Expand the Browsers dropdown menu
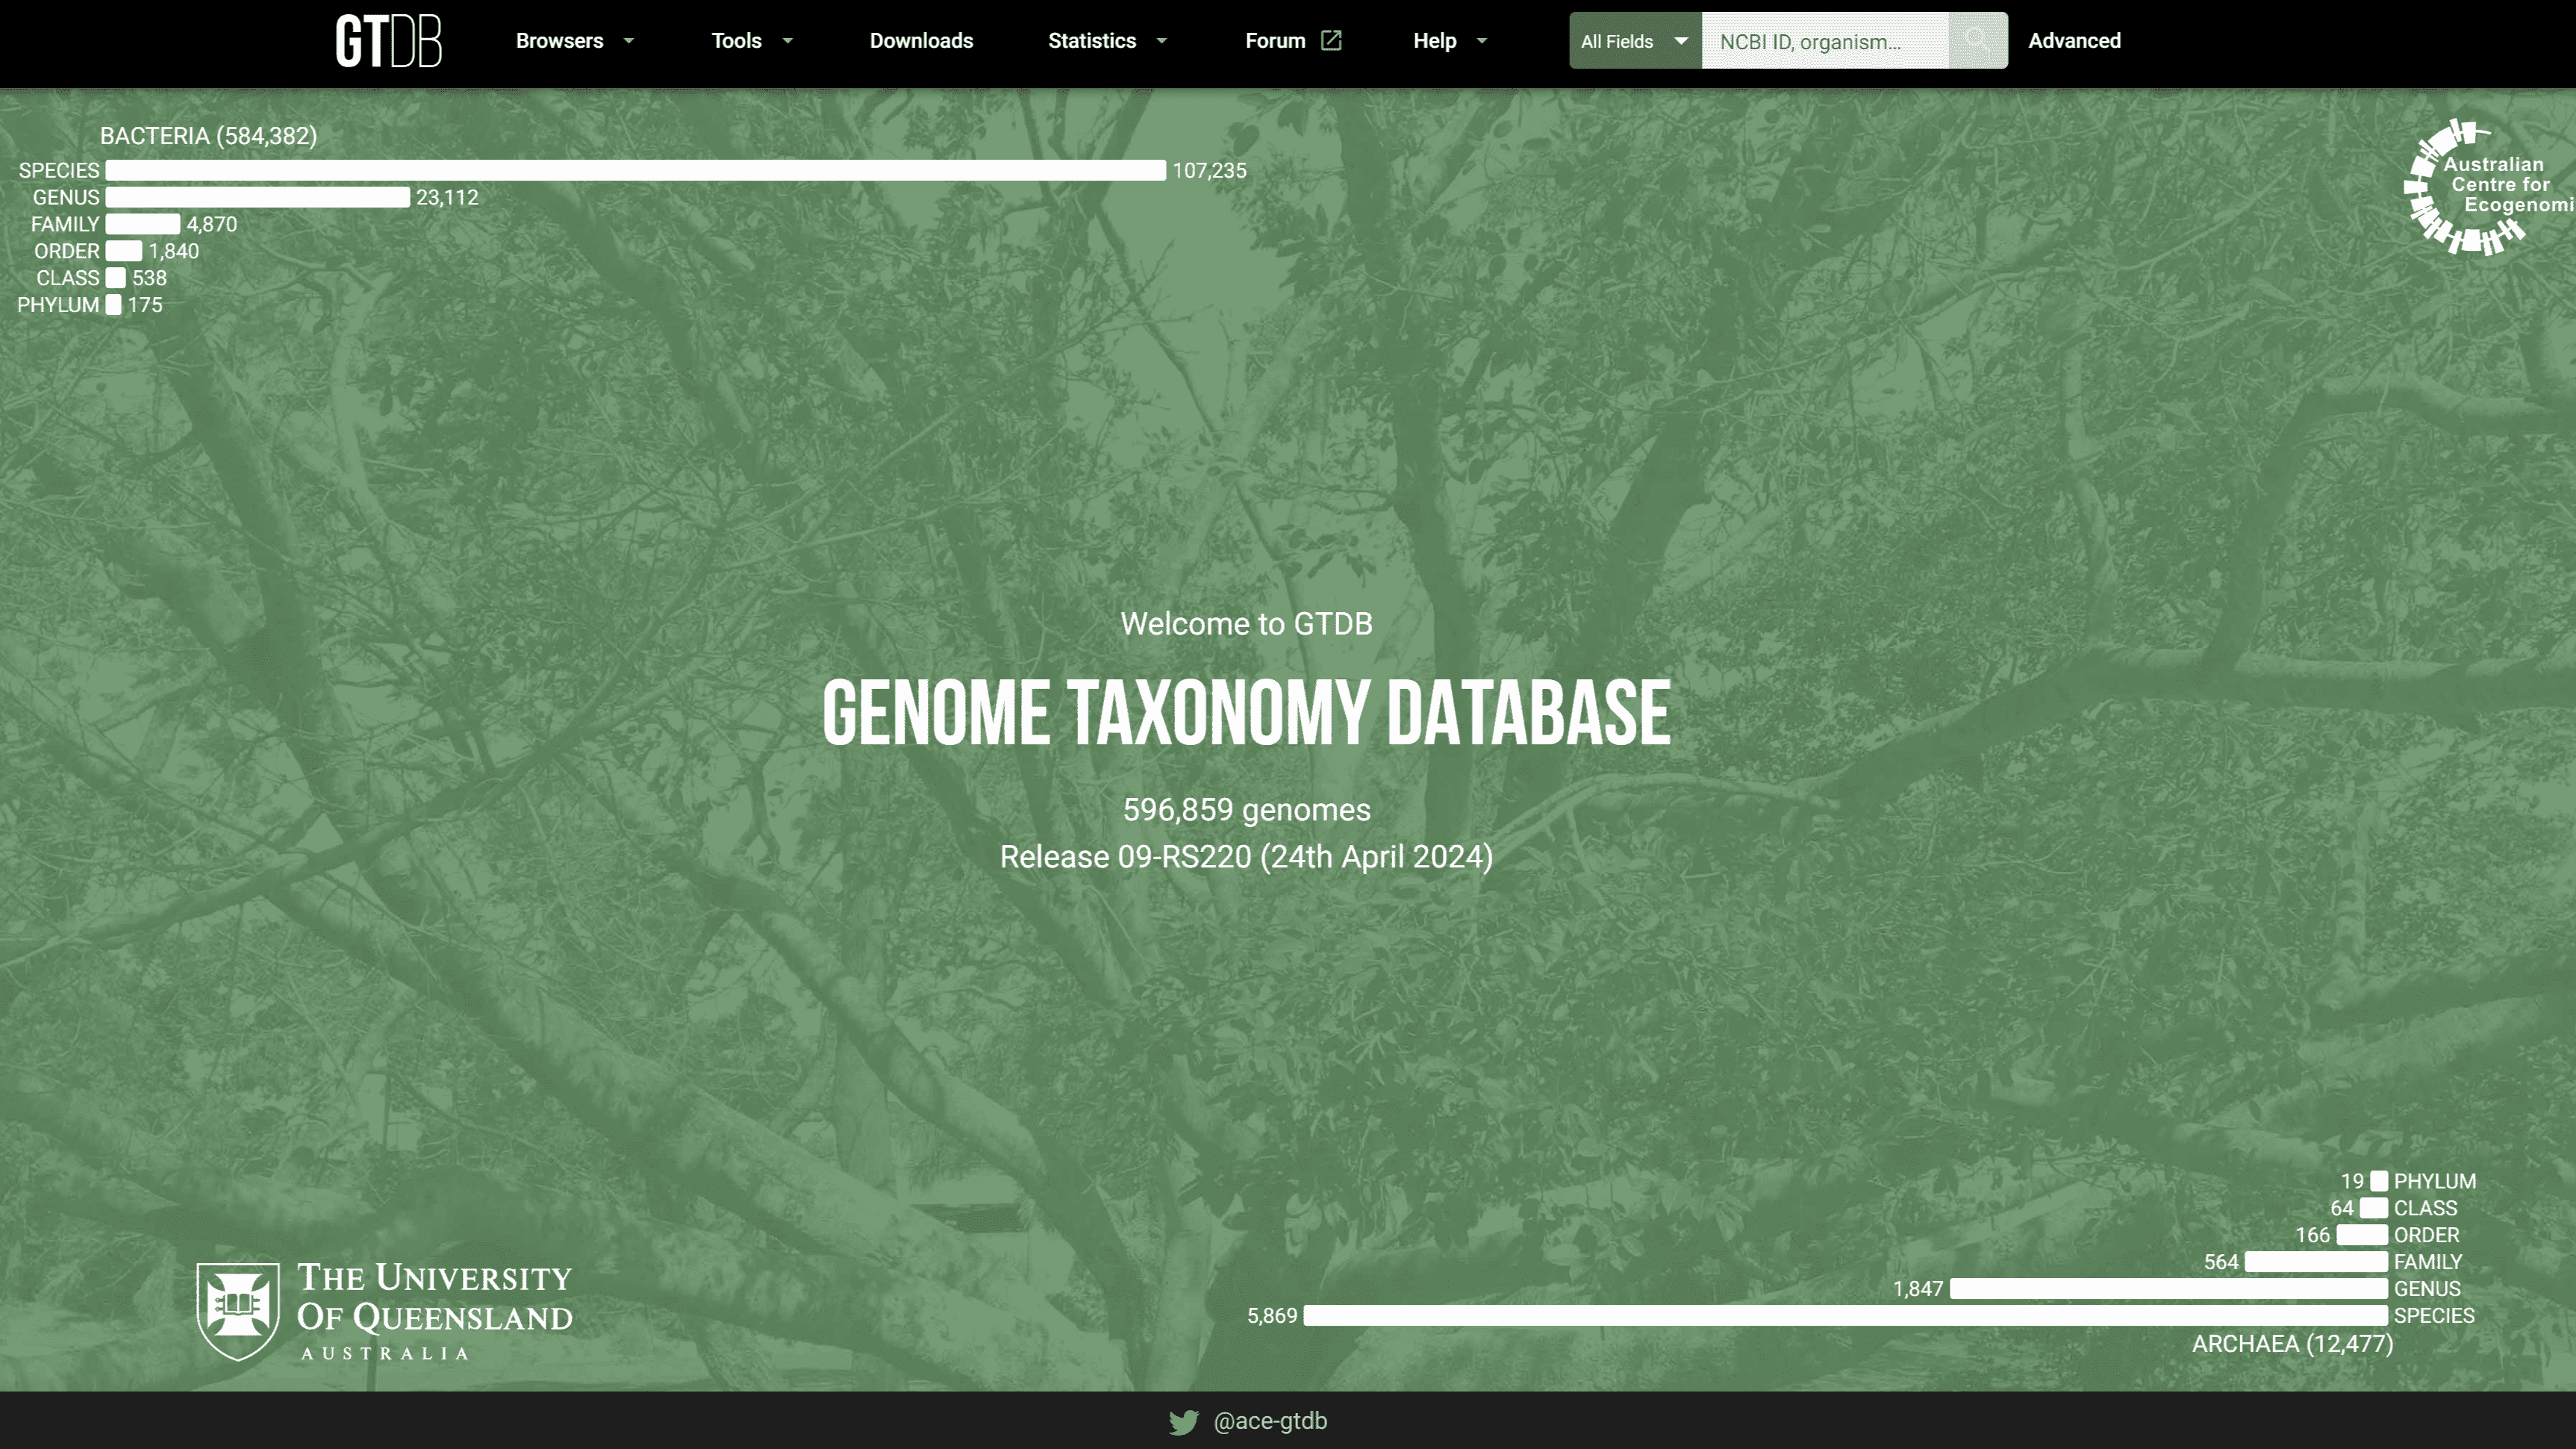 click(x=575, y=41)
